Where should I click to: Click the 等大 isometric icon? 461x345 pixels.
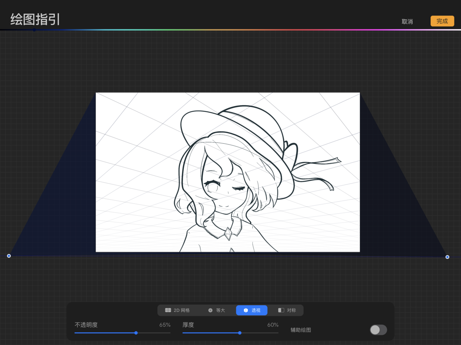pos(210,310)
